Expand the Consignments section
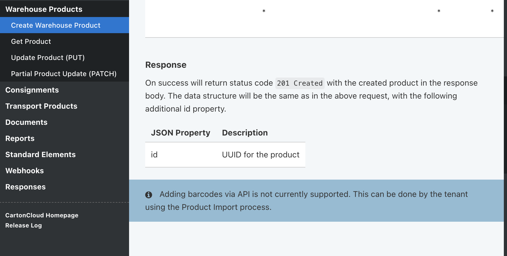Image resolution: width=507 pixels, height=256 pixels. [x=32, y=90]
